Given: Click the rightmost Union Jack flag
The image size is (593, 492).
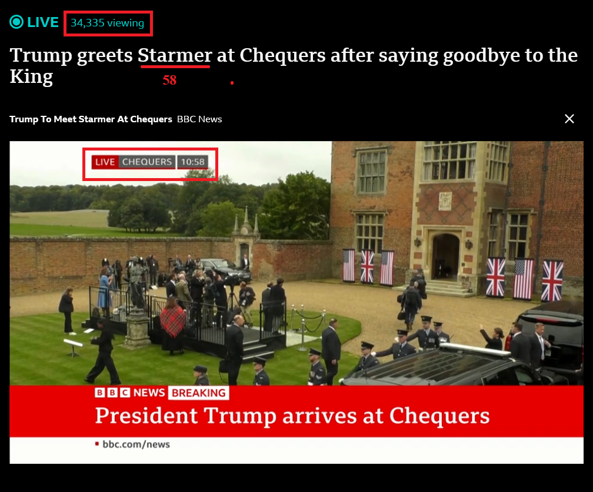Looking at the screenshot, I should 552,281.
